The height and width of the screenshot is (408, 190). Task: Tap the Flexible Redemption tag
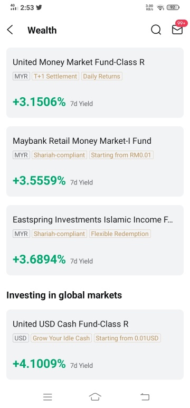pos(120,234)
